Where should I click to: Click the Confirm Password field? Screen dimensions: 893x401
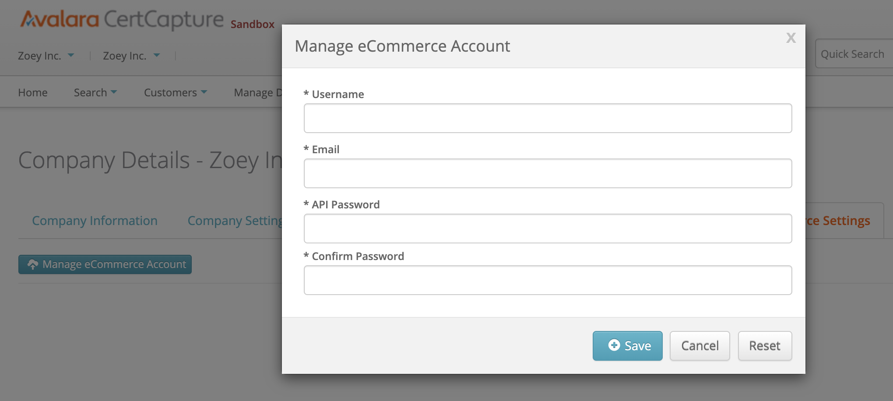(x=548, y=280)
